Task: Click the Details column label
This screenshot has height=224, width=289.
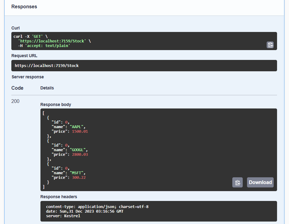Action: [47, 88]
